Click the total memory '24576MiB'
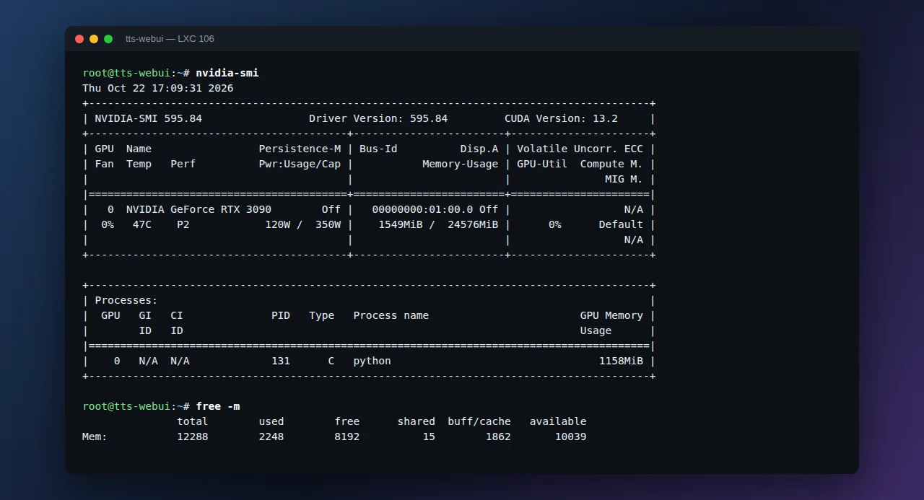The height and width of the screenshot is (500, 924). pyautogui.click(x=473, y=224)
